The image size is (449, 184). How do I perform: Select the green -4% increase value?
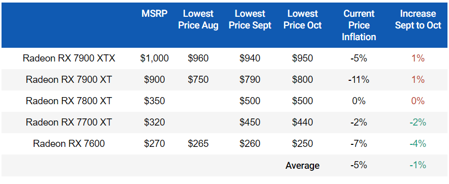click(x=418, y=143)
